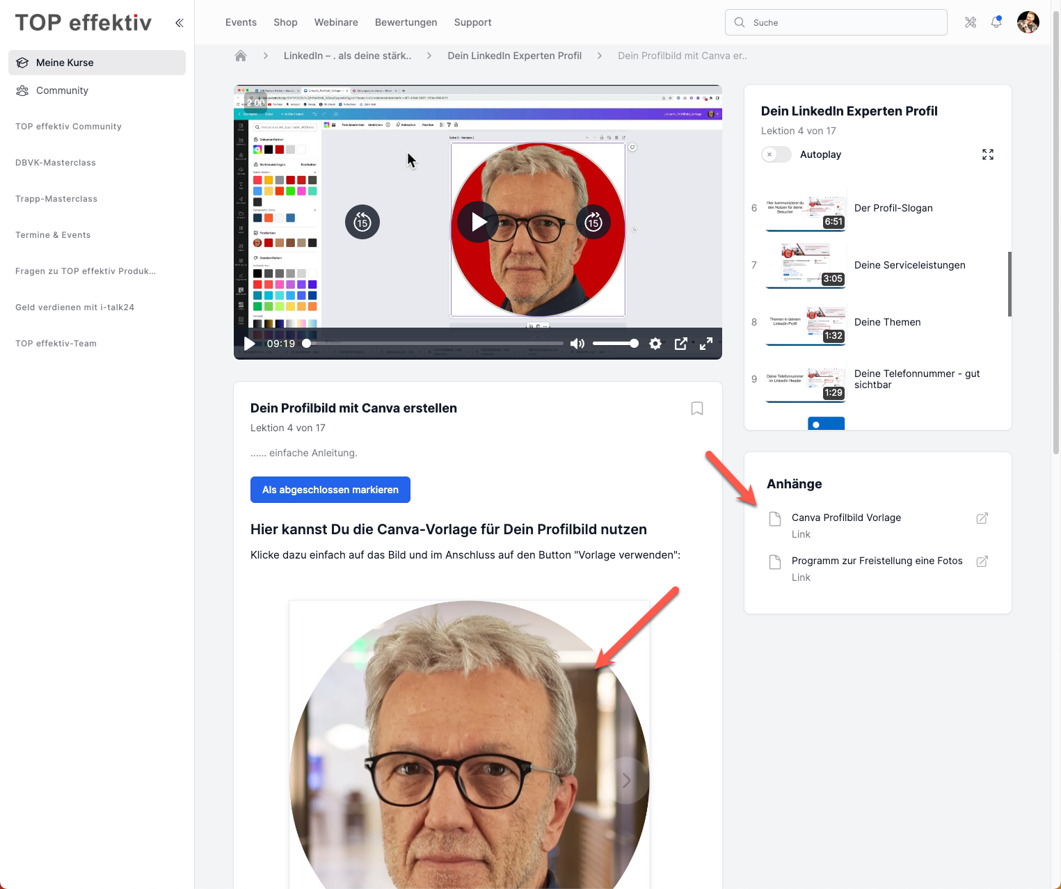Go to home via breadcrumb house icon
Image resolution: width=1061 pixels, height=889 pixels.
241,56
